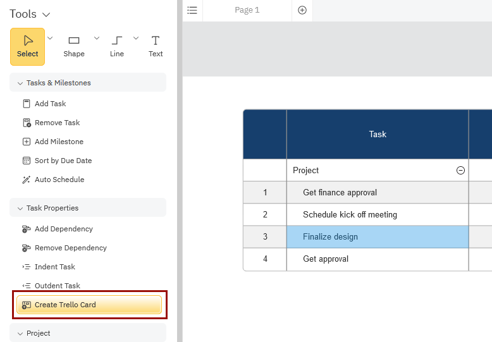The height and width of the screenshot is (342, 492).
Task: Collapse the Tasks & Milestones section
Action: pyautogui.click(x=88, y=83)
